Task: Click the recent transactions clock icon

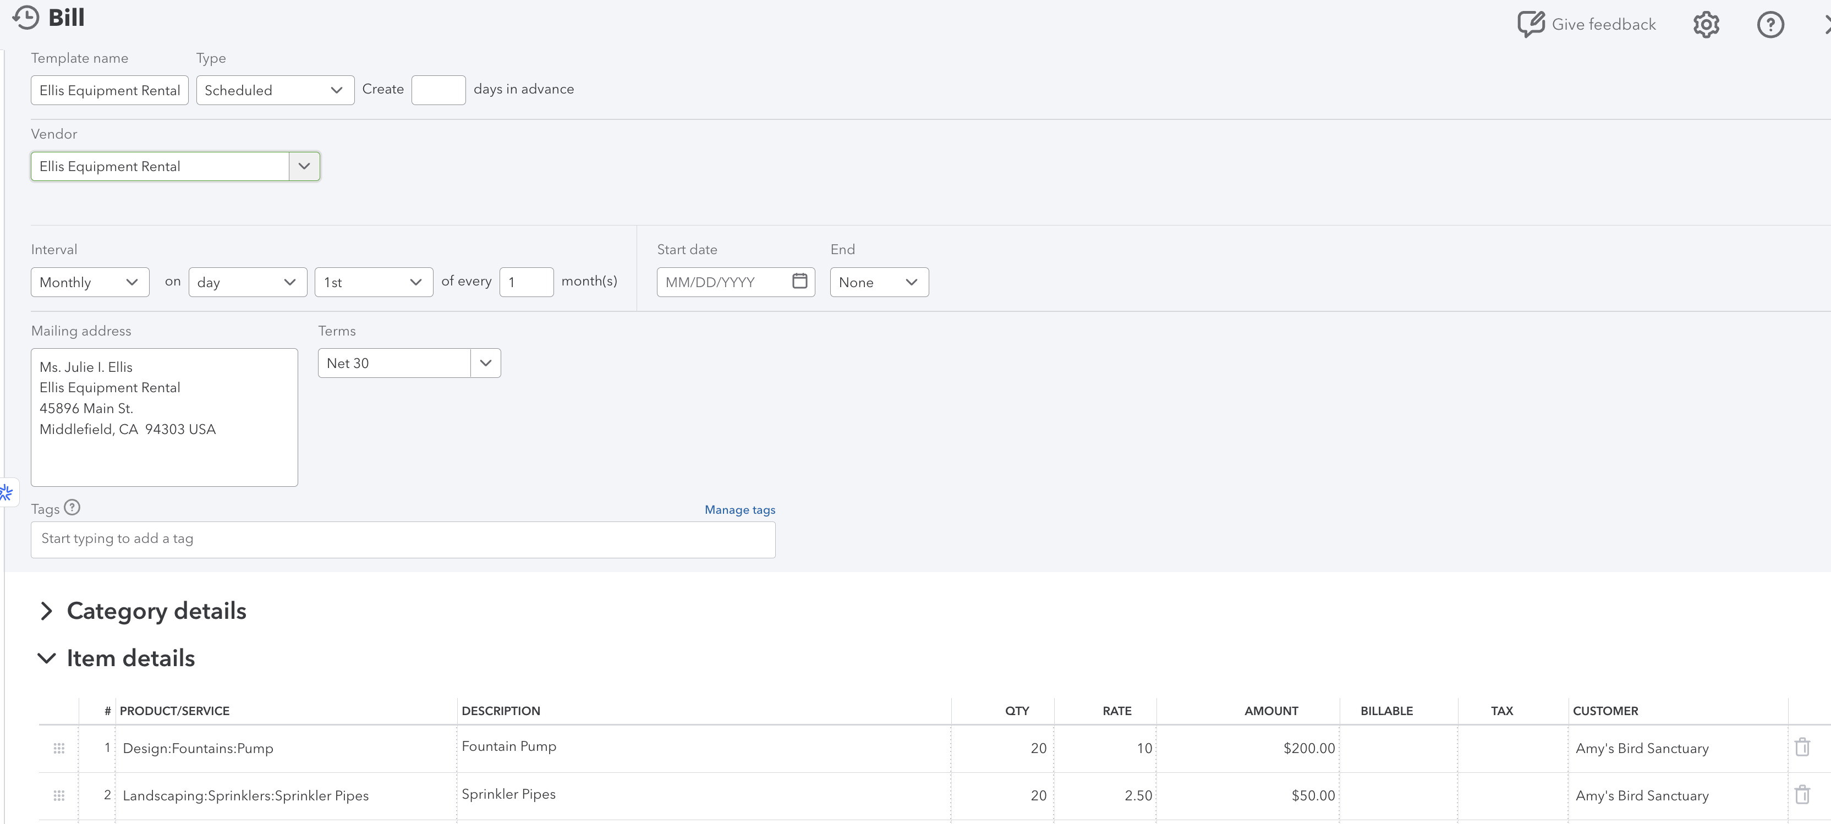Action: [26, 17]
